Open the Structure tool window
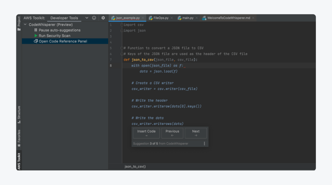This screenshot has width=332, height=185. tap(19, 114)
